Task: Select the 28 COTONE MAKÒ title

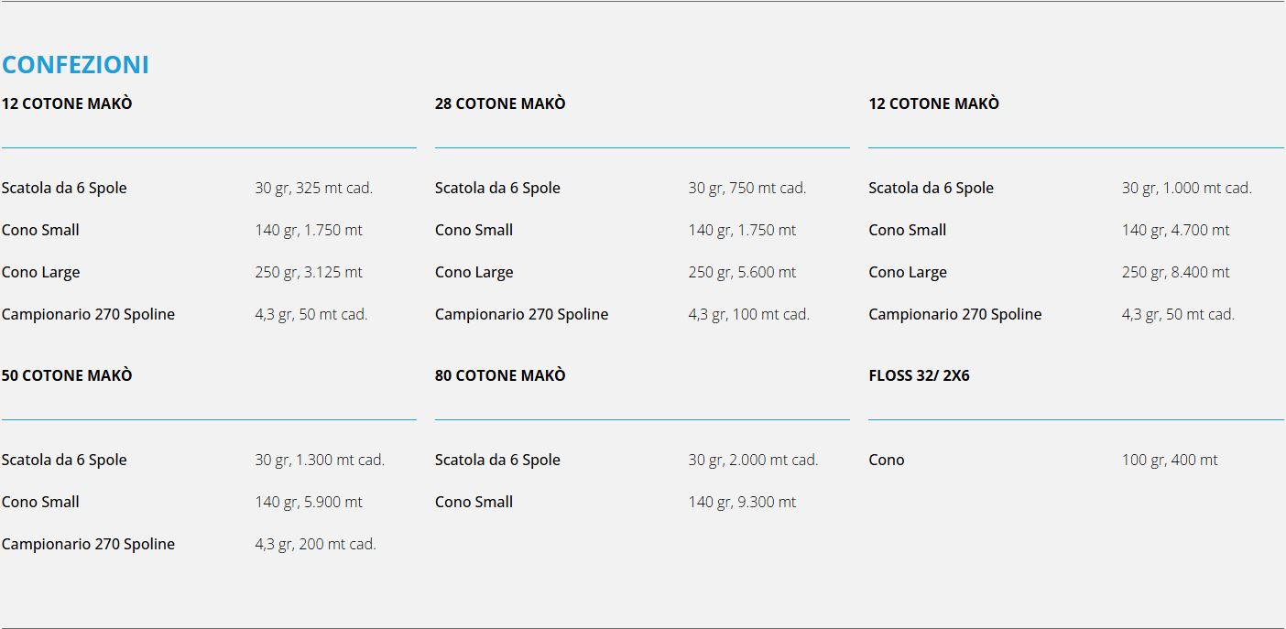Action: point(500,103)
